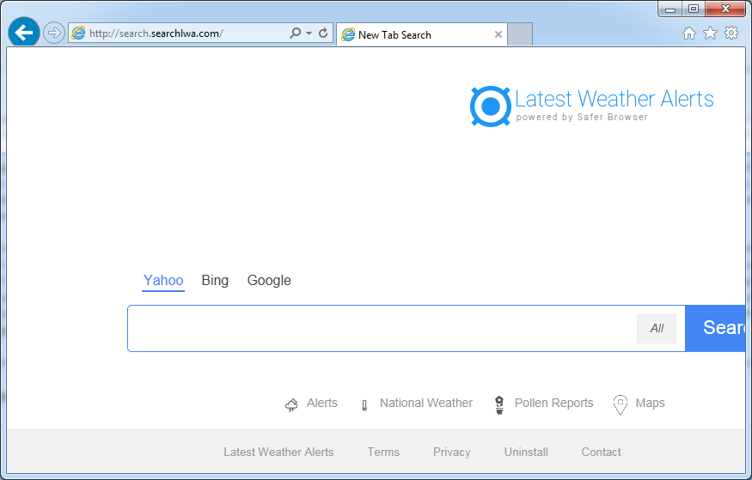The image size is (752, 480).
Task: Open the Pollen Reports link
Action: 554,403
